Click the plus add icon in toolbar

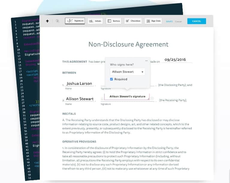pos(47,21)
